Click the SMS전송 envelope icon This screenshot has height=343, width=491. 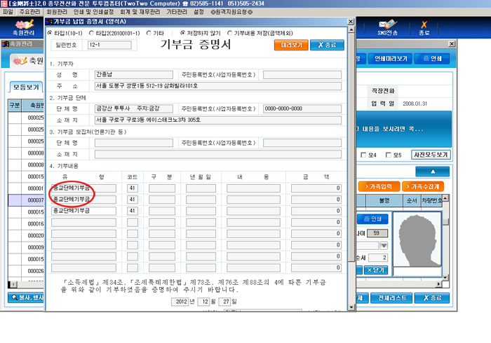coord(387,27)
